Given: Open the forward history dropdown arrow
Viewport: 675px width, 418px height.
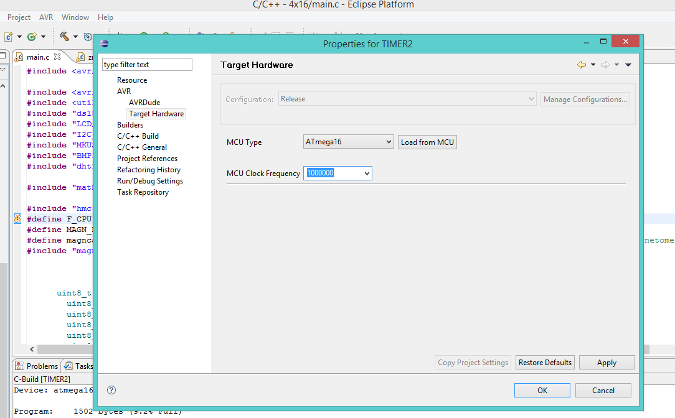Looking at the screenshot, I should (616, 65).
